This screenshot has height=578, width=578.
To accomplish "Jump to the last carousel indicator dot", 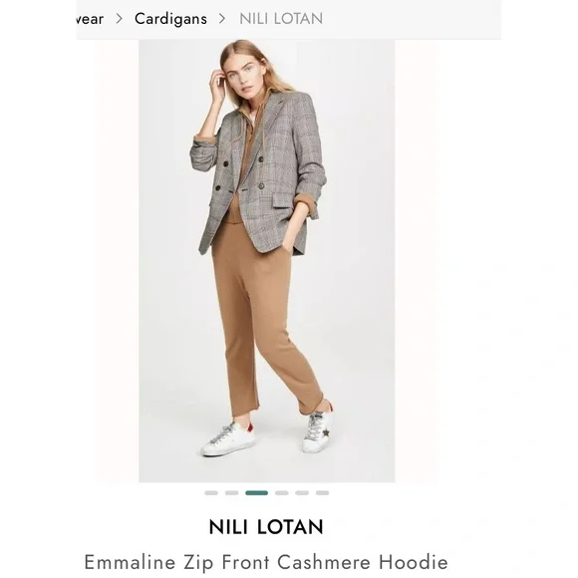I will tap(322, 493).
